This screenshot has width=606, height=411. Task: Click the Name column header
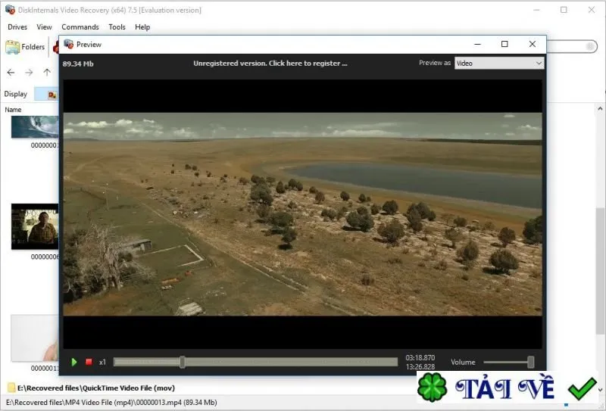[13, 110]
